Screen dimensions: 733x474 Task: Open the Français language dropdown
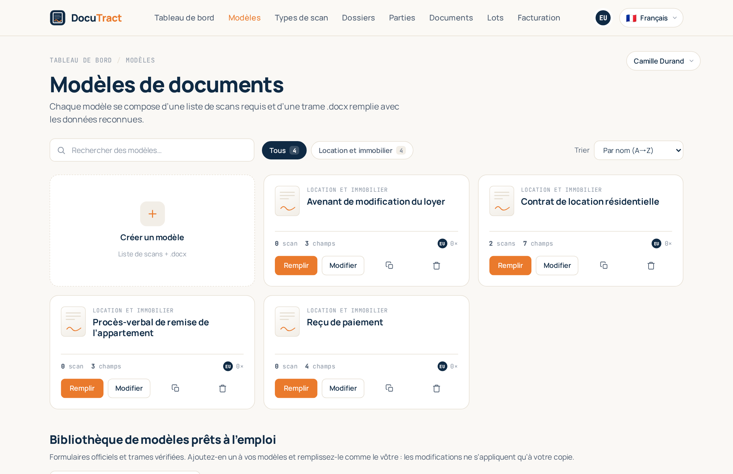[x=651, y=18]
